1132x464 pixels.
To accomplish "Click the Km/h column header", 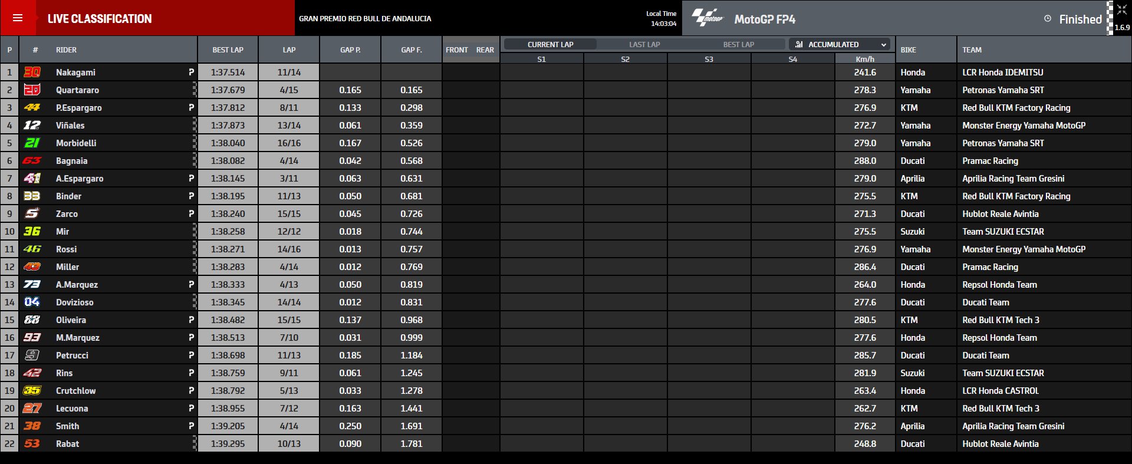I will pos(865,59).
